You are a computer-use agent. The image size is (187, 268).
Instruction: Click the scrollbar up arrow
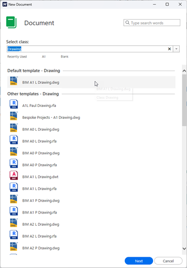[x=184, y=70]
